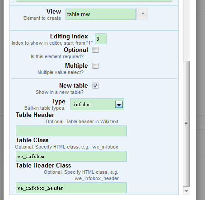Click the 'Optional' label text
The height and width of the screenshot is (200, 205).
click(x=76, y=50)
